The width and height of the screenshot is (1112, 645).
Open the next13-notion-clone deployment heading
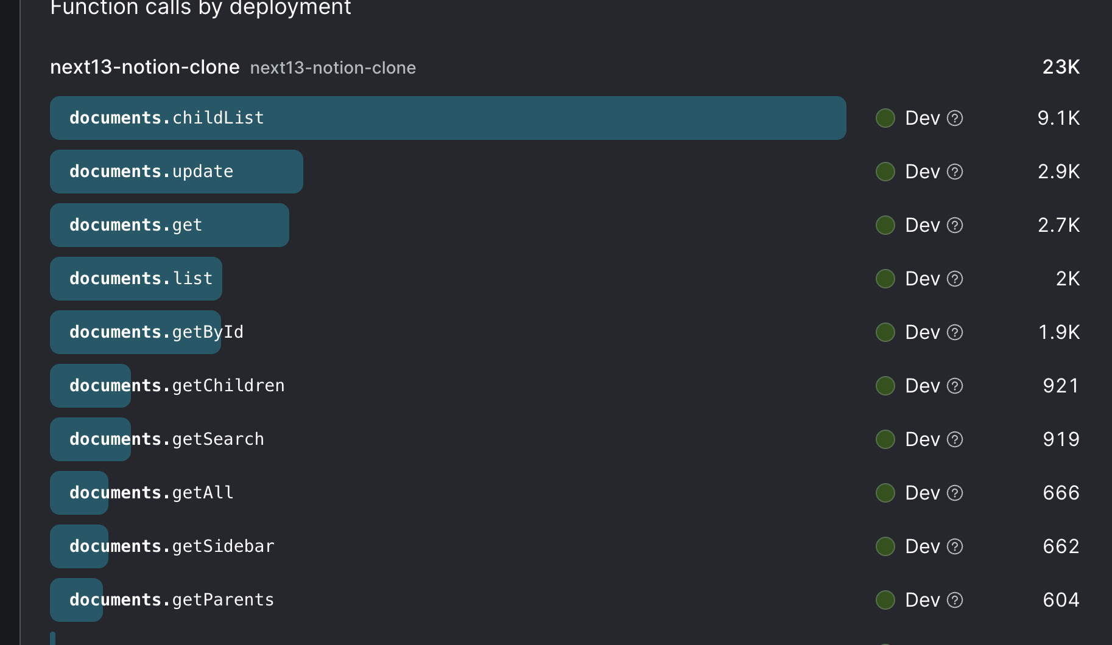click(x=145, y=67)
